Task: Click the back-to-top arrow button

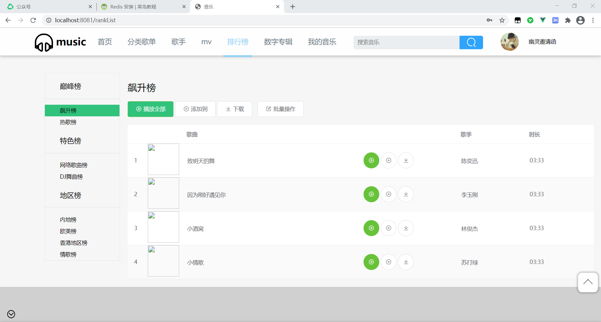Action: (x=588, y=282)
